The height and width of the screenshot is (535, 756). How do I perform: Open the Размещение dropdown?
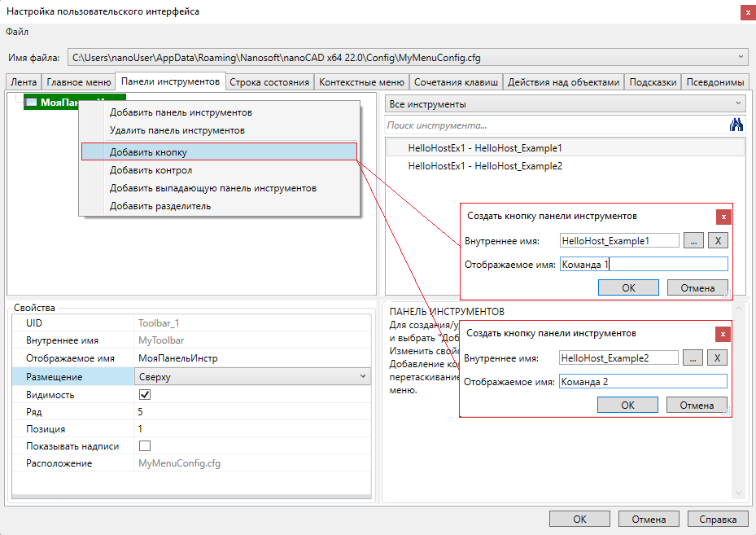tap(363, 377)
